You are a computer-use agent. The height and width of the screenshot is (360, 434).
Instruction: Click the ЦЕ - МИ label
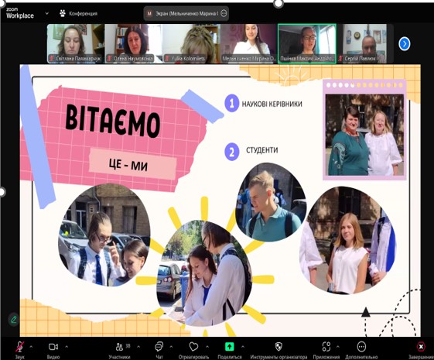128,165
